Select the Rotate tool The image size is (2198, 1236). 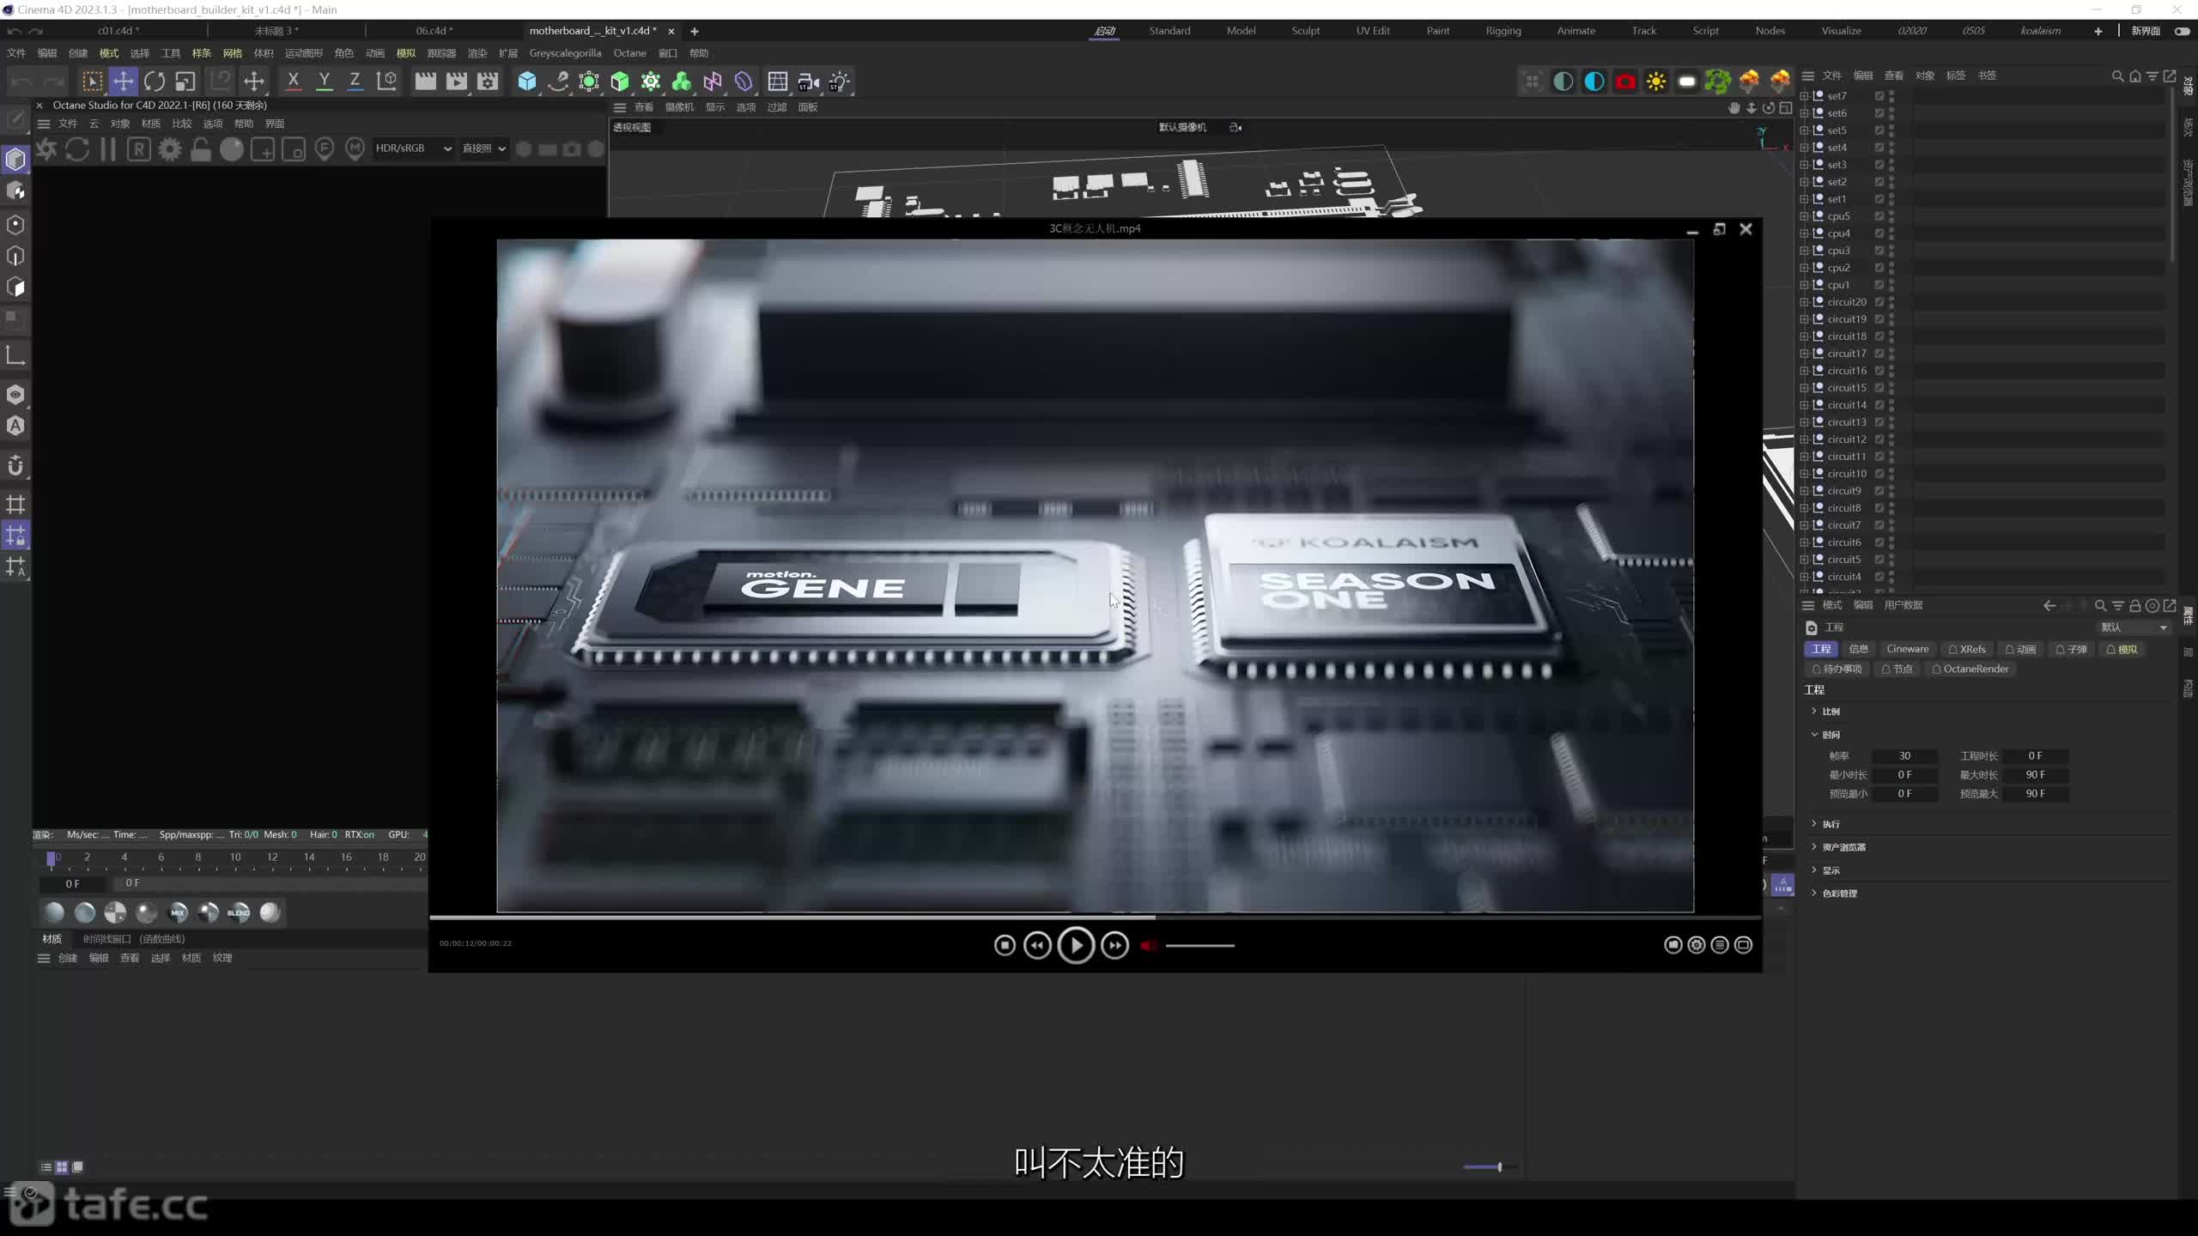(x=155, y=82)
